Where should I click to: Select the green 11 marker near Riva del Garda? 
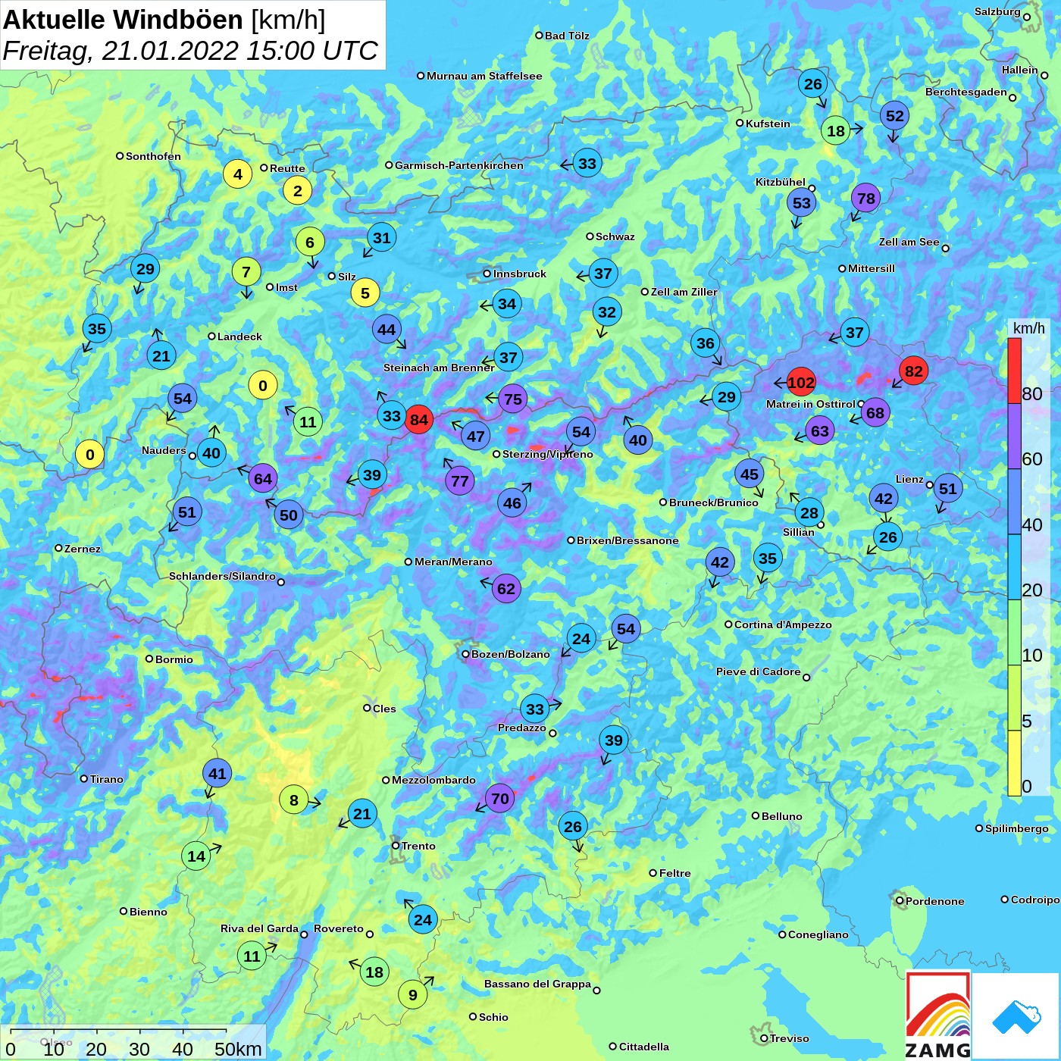[252, 956]
